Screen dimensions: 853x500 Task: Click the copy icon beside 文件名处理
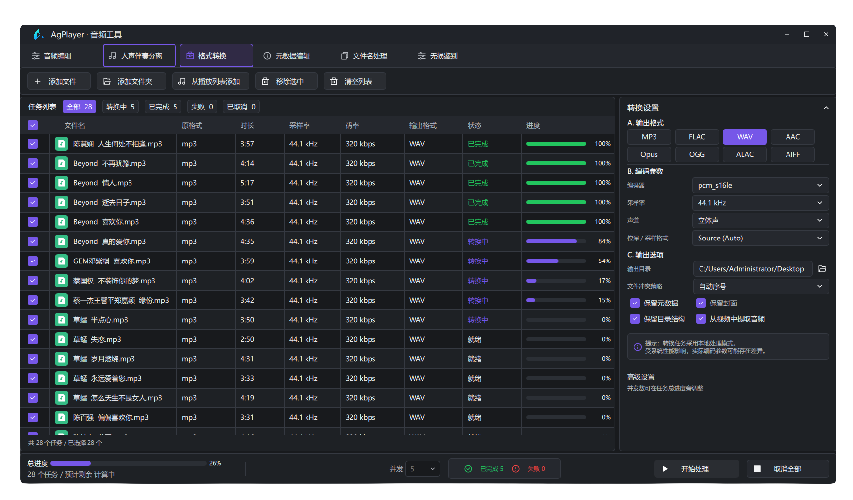tap(345, 56)
